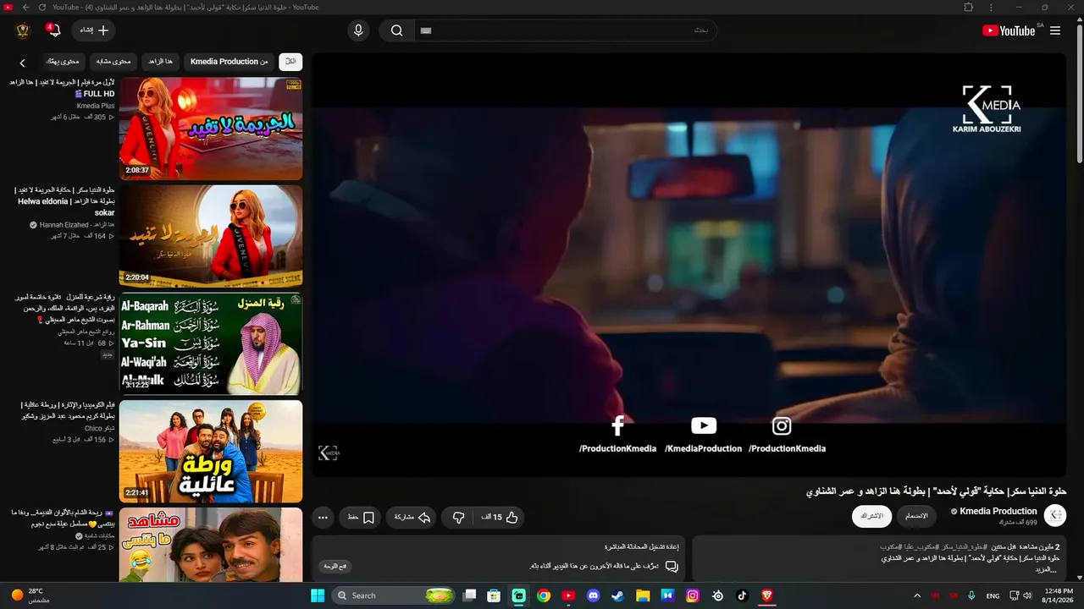Viewport: 1084px width, 609px height.
Task: Click the Subscribe (الاشتراك) button
Action: [x=871, y=516]
